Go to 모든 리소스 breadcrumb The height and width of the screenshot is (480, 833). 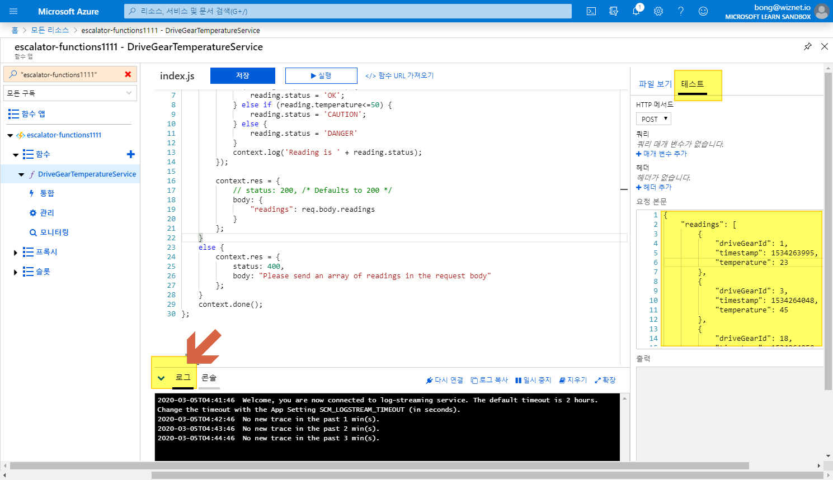click(x=50, y=30)
